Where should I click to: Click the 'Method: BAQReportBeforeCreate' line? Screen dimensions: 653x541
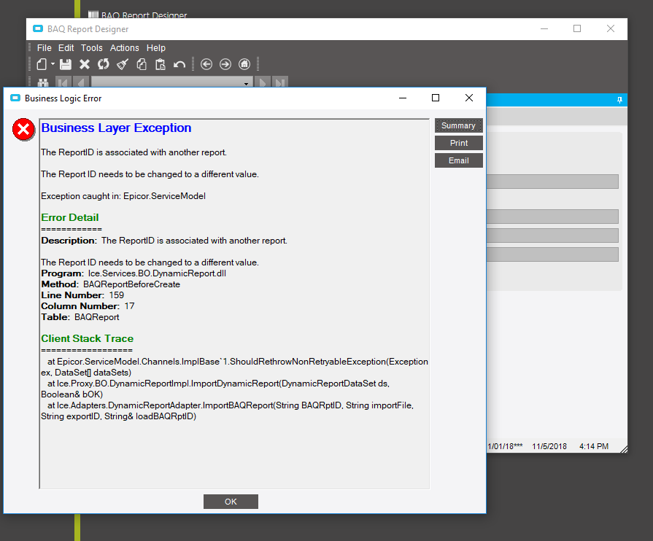(111, 284)
